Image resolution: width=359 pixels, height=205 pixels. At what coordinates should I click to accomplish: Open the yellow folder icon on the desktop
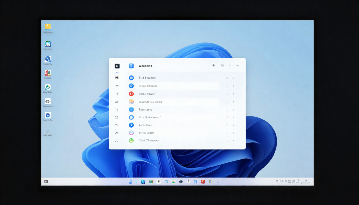(48, 26)
